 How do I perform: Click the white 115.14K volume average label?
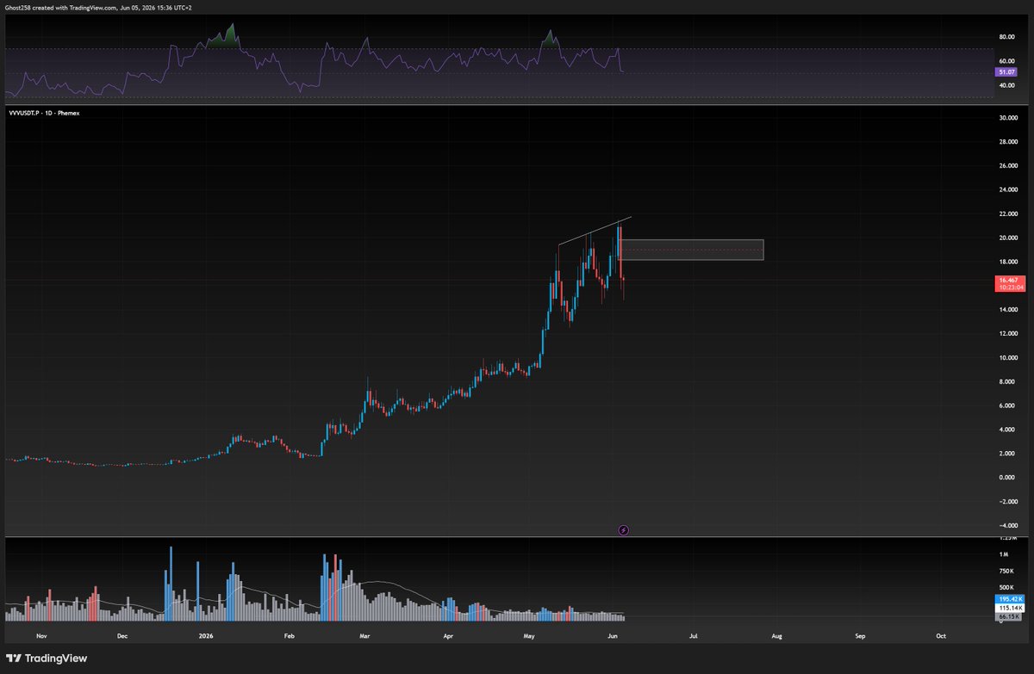1010,608
